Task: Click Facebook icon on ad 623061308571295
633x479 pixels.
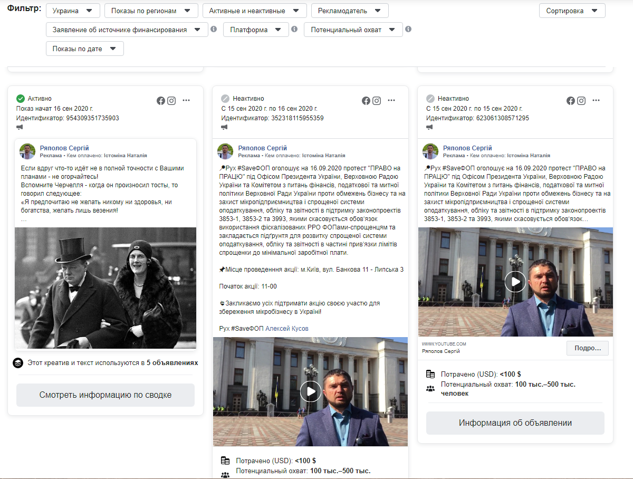Action: (x=571, y=101)
